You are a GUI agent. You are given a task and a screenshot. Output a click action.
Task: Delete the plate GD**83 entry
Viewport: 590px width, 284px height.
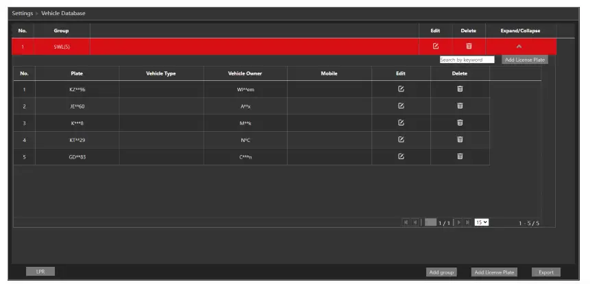pyautogui.click(x=460, y=157)
